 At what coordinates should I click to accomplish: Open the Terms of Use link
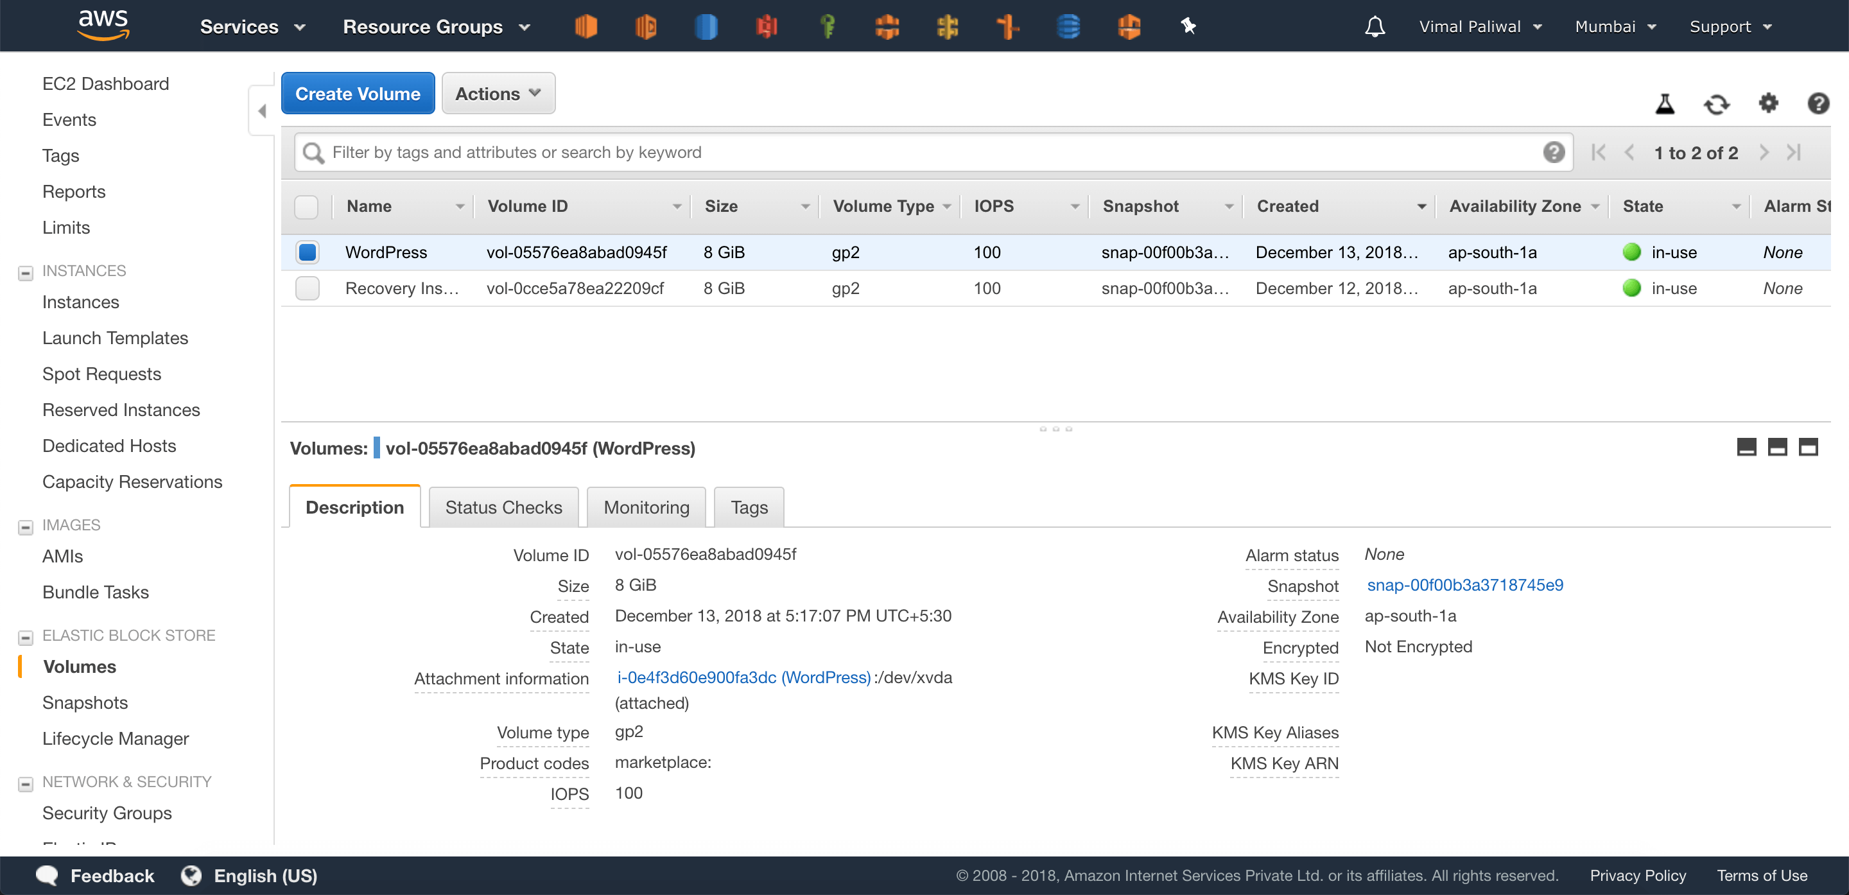pos(1762,876)
